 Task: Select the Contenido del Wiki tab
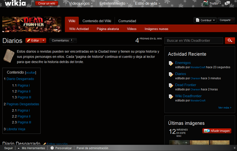(x=97, y=21)
